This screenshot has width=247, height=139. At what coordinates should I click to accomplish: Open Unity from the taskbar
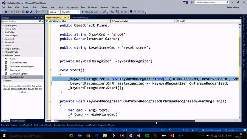coord(114,136)
